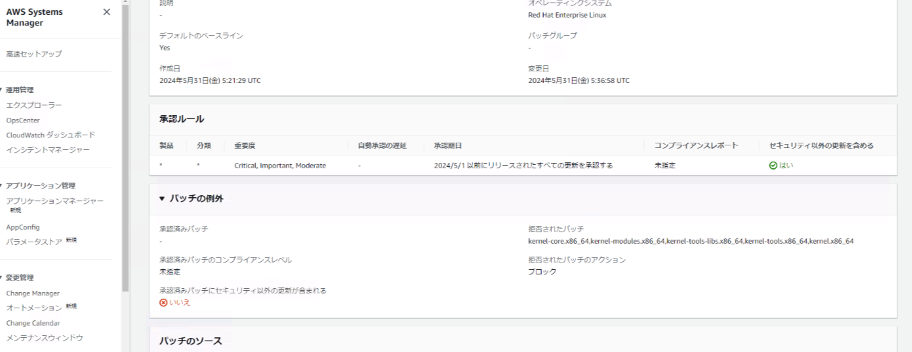Close the AWS Systems Manager sidebar
Viewport: 912px width, 352px height.
[x=106, y=12]
